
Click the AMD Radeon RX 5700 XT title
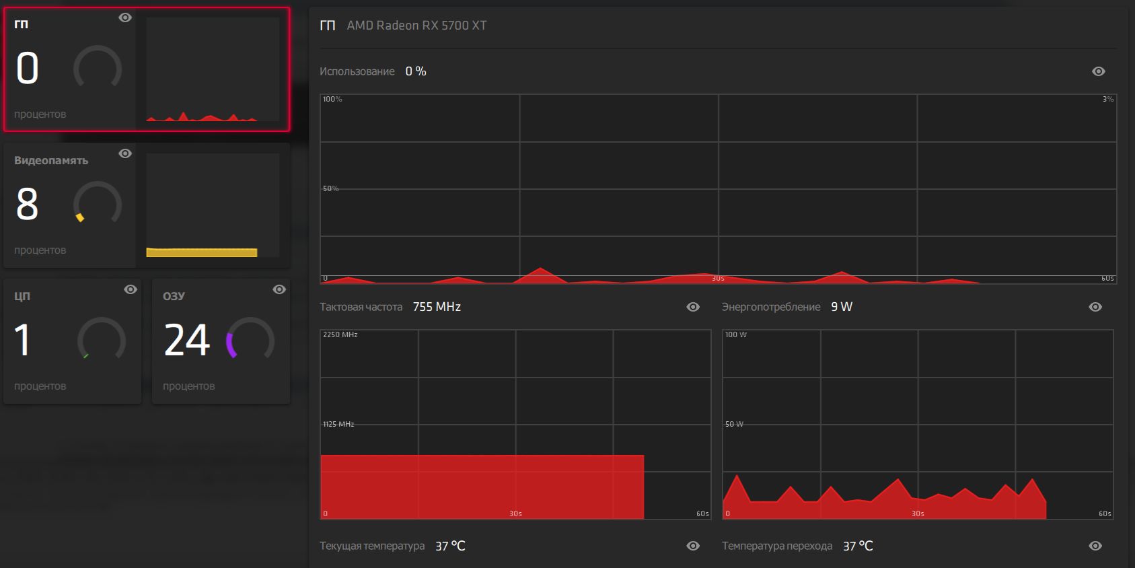[416, 26]
